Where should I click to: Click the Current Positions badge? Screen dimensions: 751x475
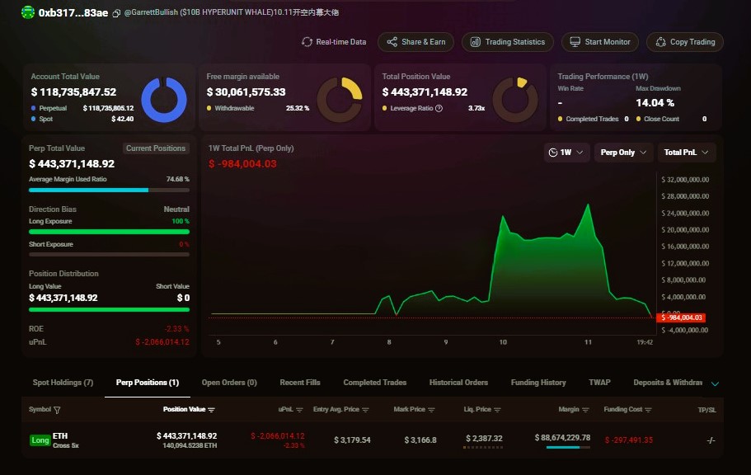pyautogui.click(x=156, y=148)
